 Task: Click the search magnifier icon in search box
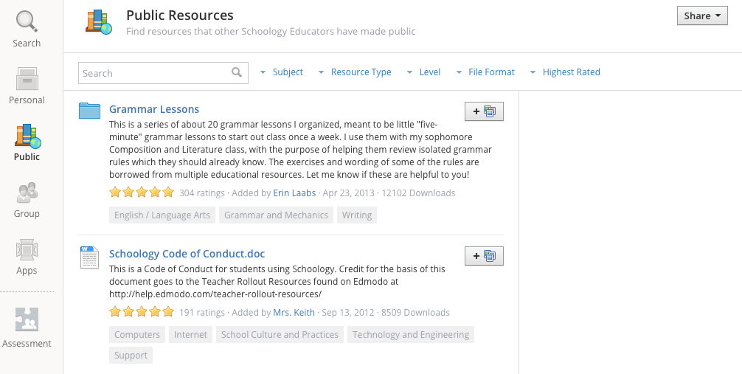[x=237, y=72]
